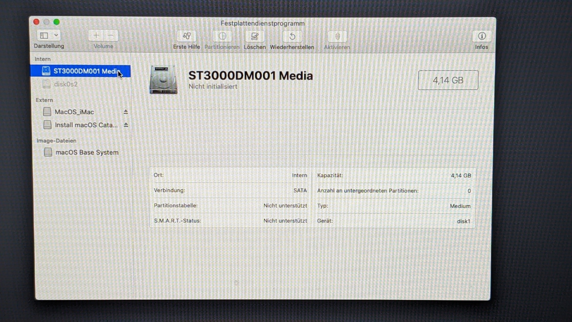
Task: Click the large hard drive icon
Action: [163, 80]
